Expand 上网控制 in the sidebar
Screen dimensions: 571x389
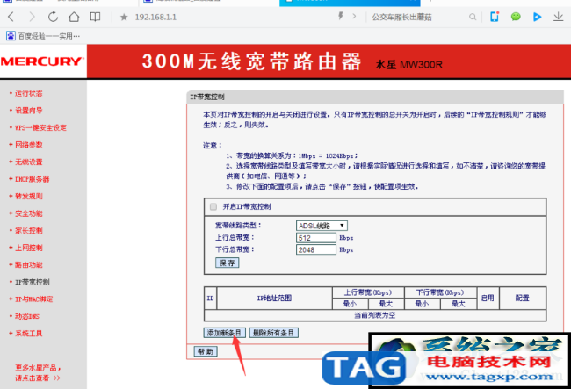[28, 248]
